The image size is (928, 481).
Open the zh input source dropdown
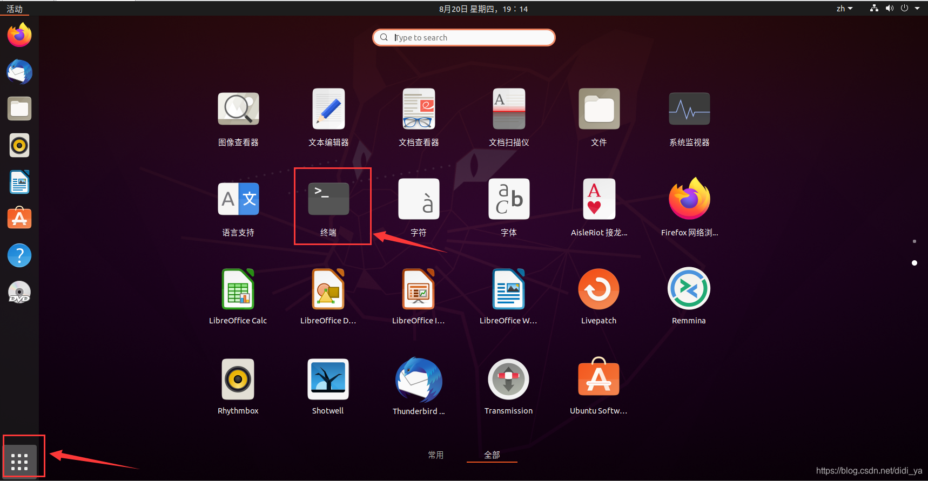tap(844, 9)
